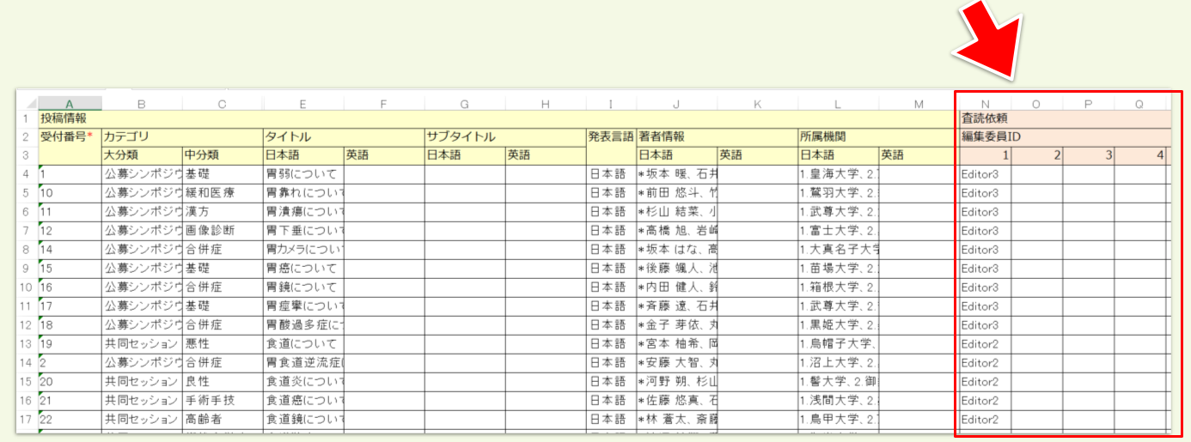Click affiliation cell 烏帽子大学
1191x442 pixels.
click(838, 344)
